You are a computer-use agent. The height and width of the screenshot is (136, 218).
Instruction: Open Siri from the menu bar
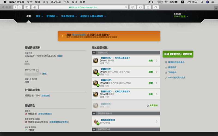click(x=208, y=2)
